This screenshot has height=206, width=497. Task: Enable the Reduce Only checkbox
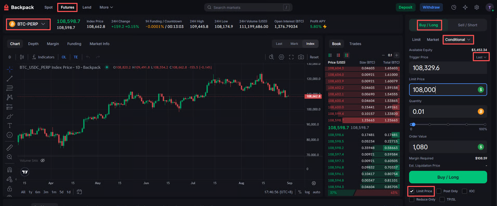412,199
